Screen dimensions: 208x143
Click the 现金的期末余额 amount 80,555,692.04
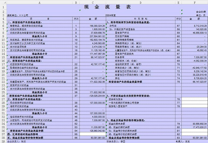click(x=195, y=124)
